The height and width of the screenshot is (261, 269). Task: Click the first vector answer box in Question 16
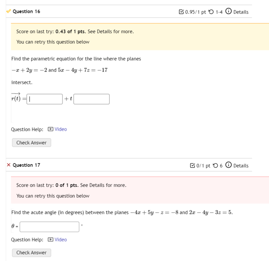click(x=44, y=99)
